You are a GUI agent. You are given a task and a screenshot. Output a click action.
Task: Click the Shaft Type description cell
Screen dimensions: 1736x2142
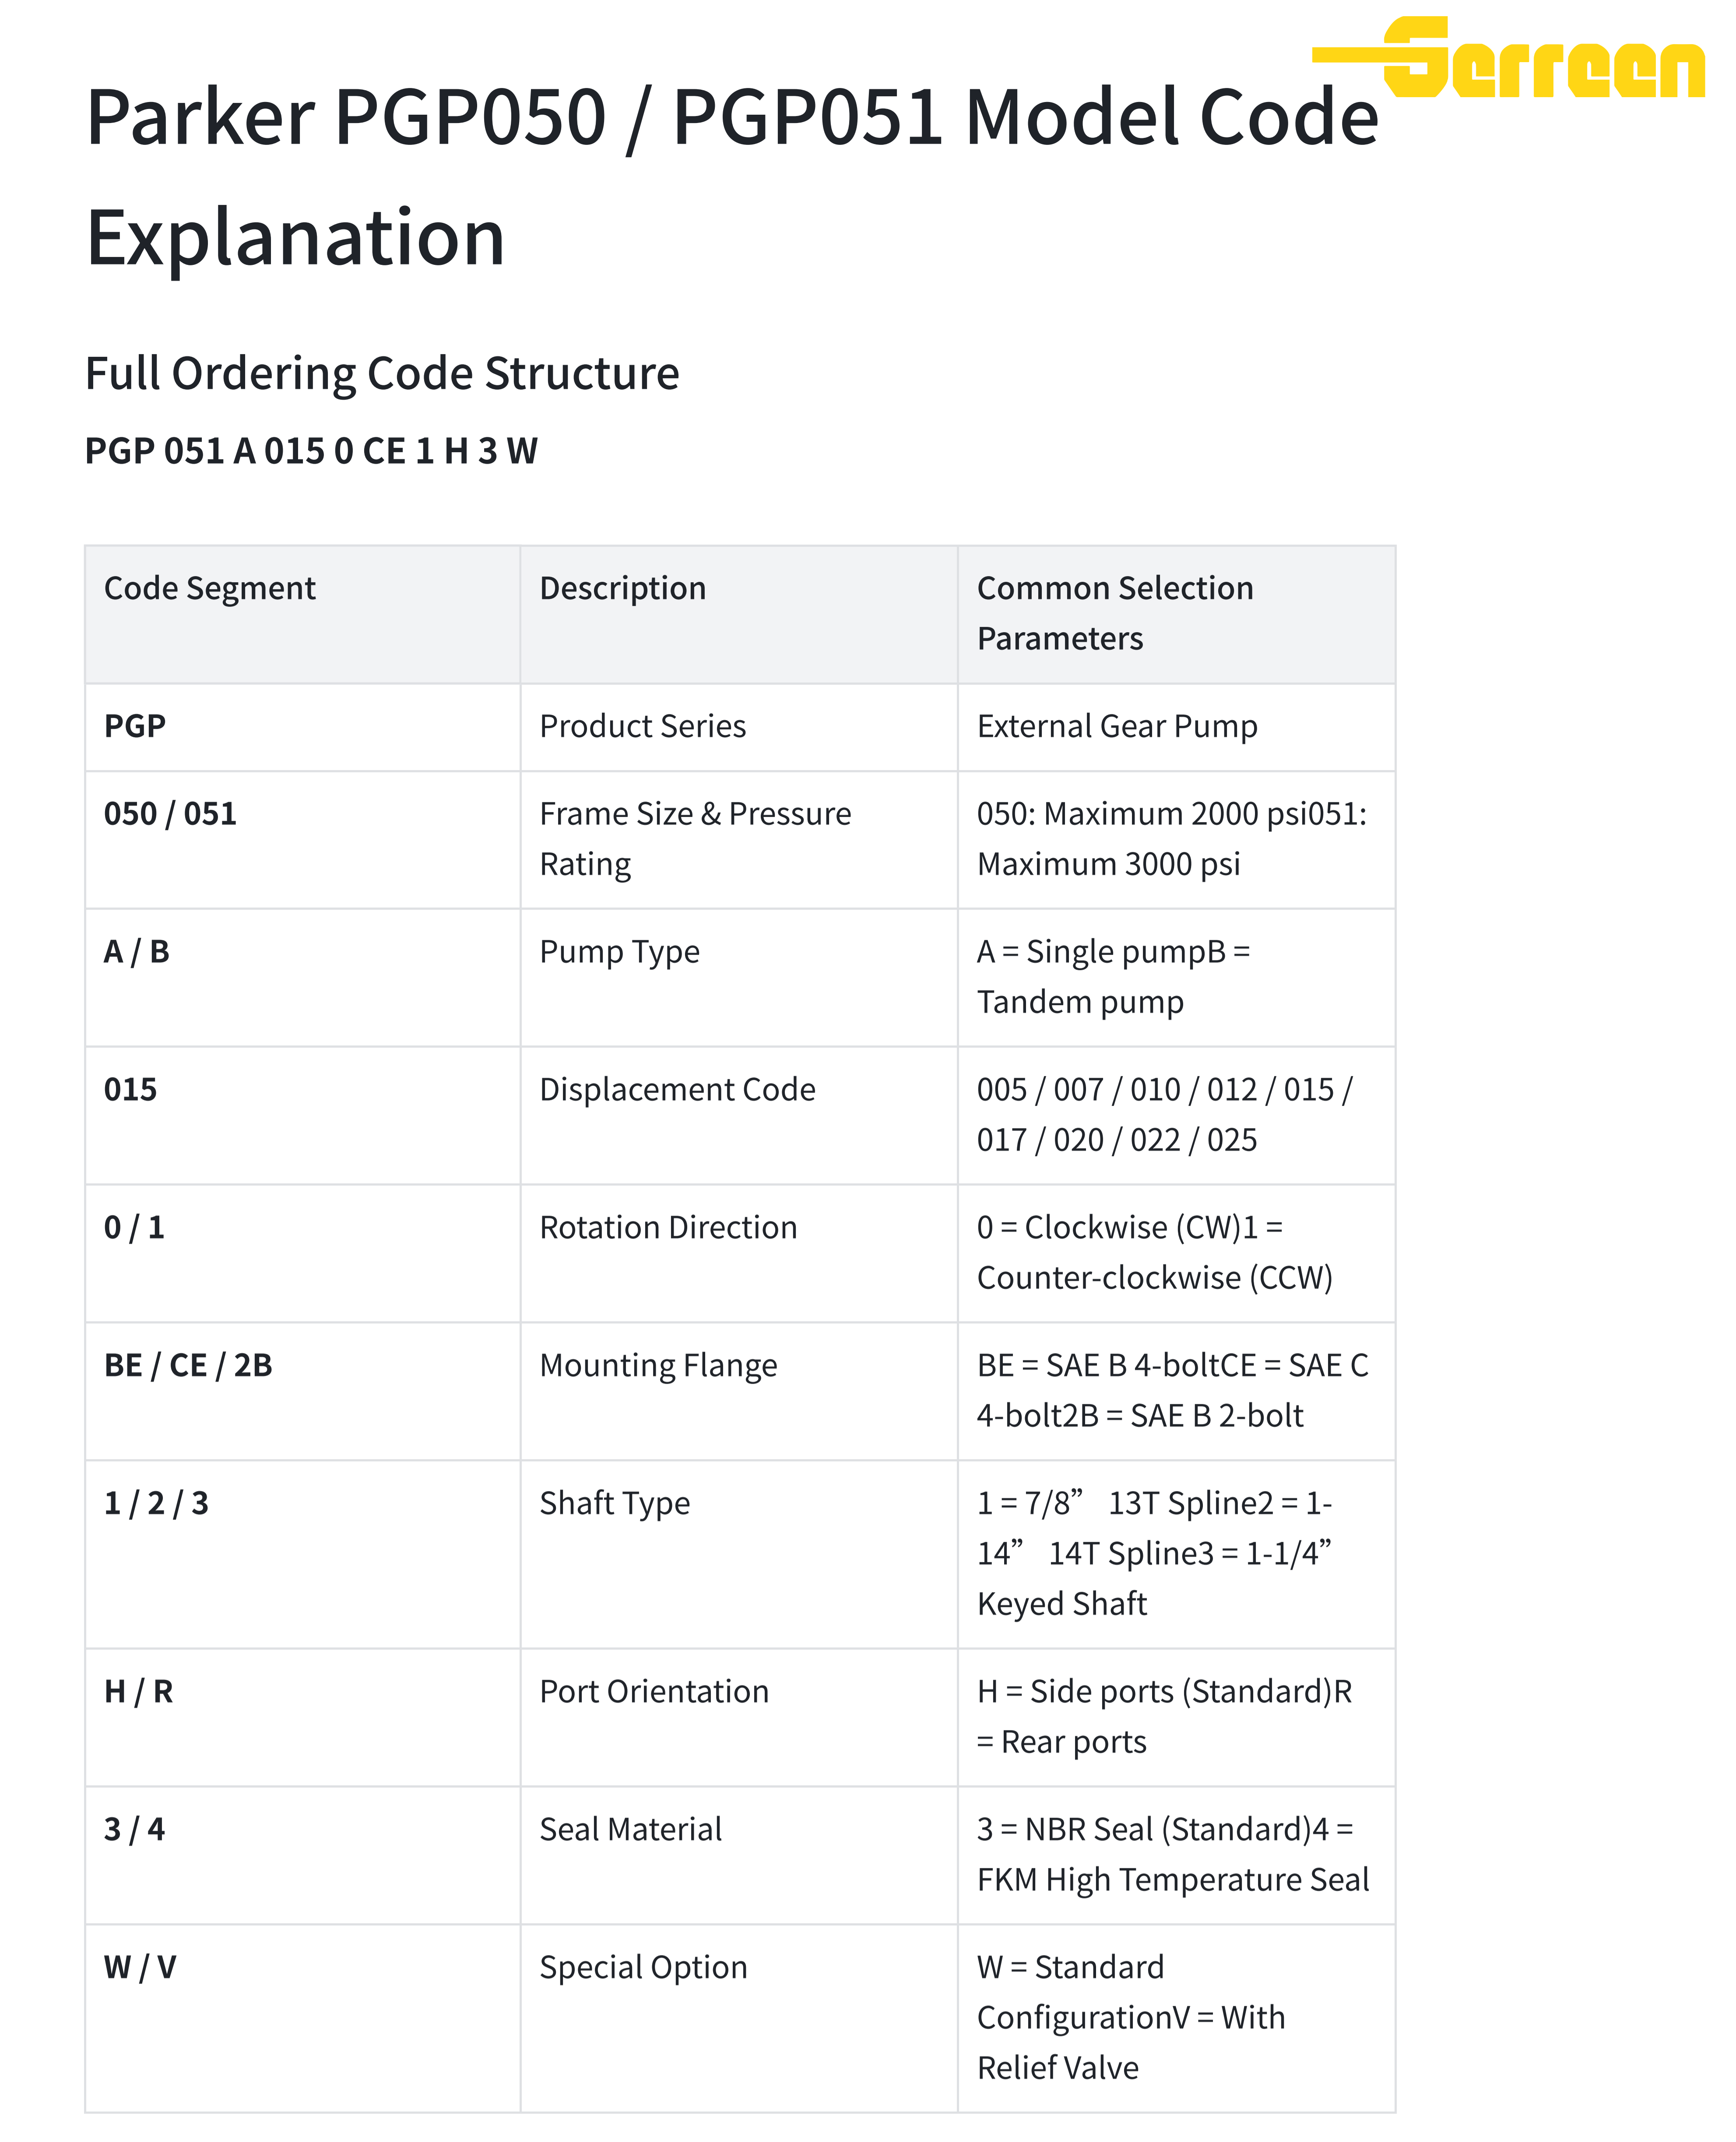pos(614,1503)
